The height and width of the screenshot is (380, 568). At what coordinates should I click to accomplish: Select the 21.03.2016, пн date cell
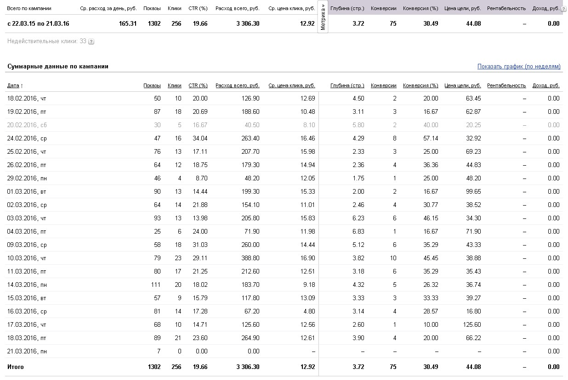pyautogui.click(x=27, y=351)
